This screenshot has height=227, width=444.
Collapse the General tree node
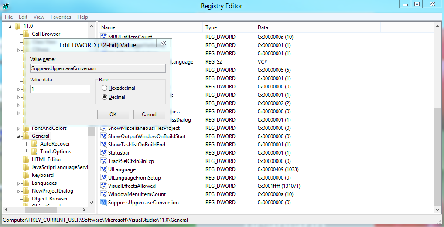click(x=18, y=136)
